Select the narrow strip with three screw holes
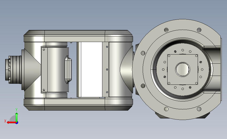 [x=106, y=69]
